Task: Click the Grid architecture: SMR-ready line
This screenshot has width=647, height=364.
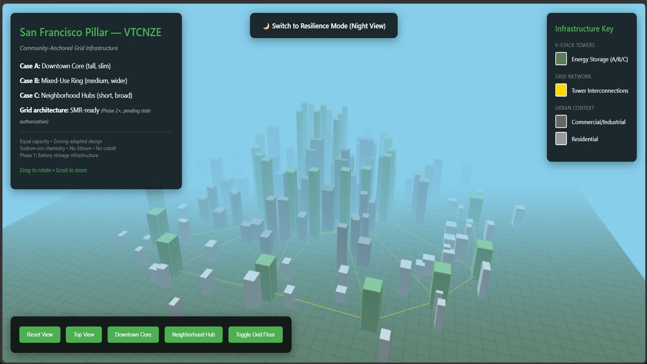Action: [85, 115]
